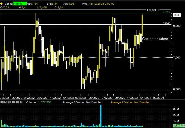
Task: Click the 11/2022 date axis label
Action: click(x=56, y=98)
